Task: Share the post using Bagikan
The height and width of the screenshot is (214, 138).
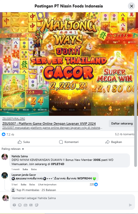Action: pos(114,142)
